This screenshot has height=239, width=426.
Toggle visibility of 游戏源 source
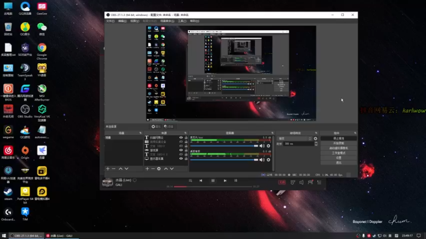[181, 150]
